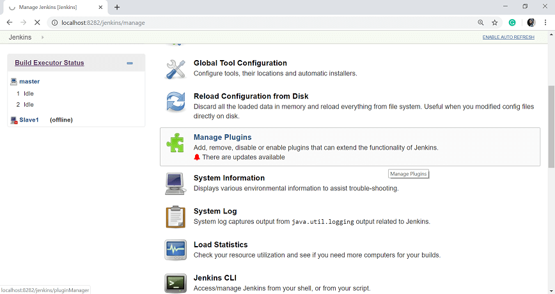Close the Manage Jenkins tab
The image size is (555, 294).
[x=100, y=7]
